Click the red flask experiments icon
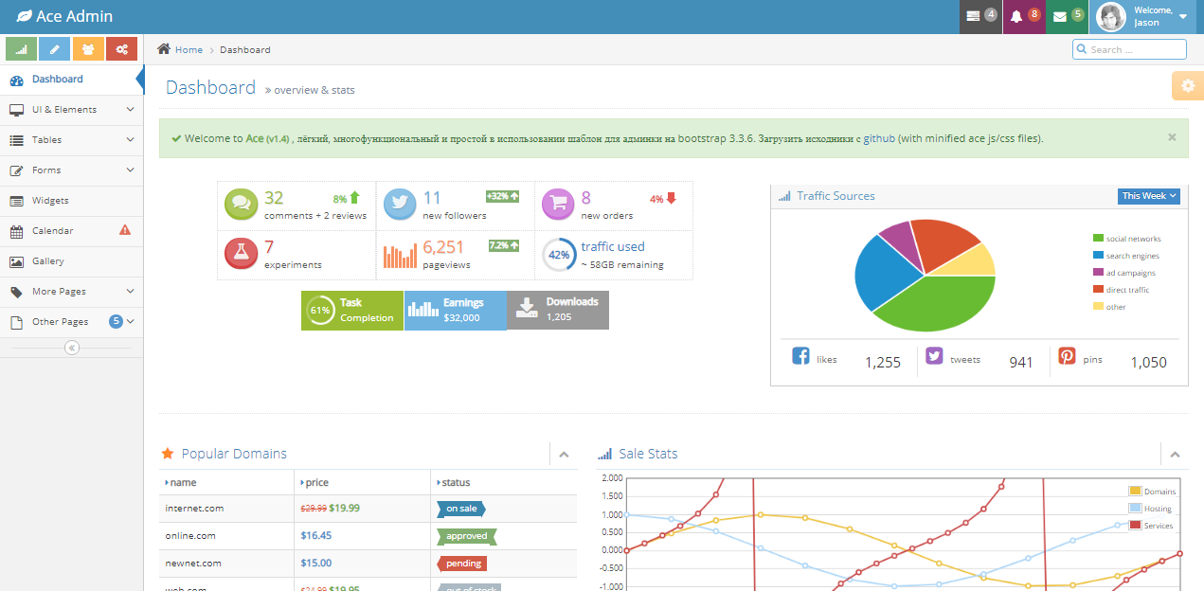 [241, 253]
